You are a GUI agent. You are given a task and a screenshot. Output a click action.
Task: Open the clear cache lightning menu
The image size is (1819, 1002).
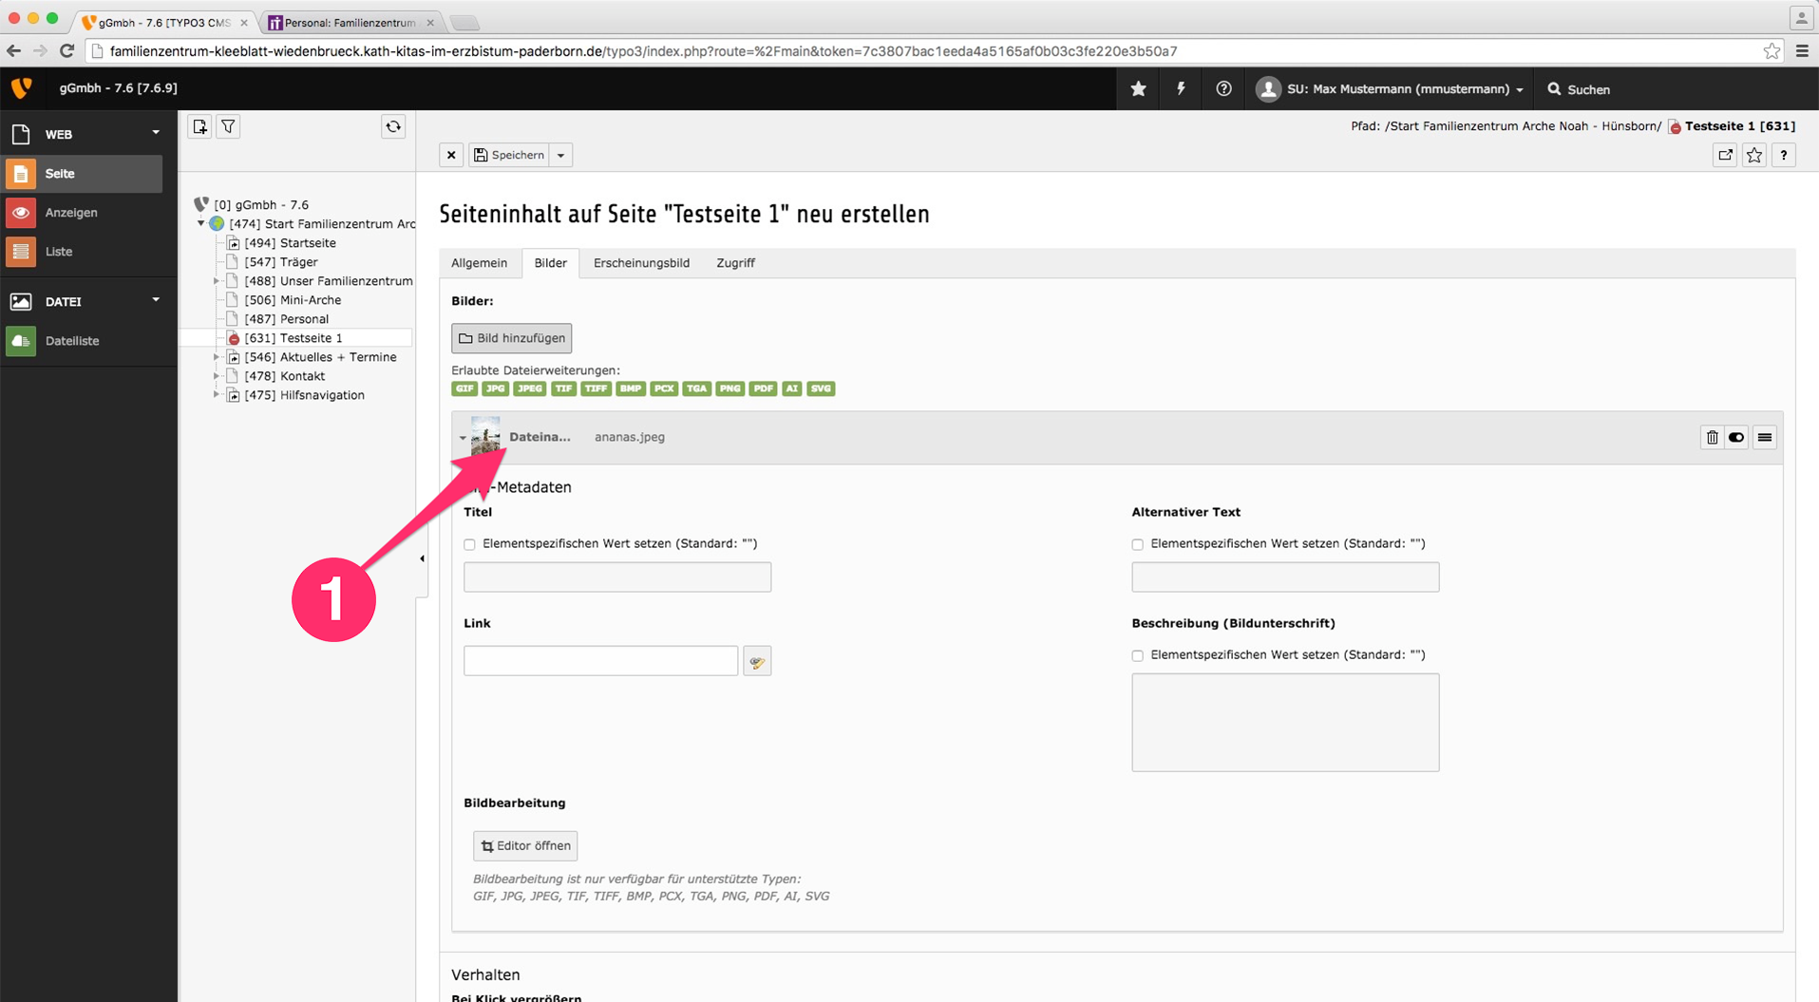(x=1181, y=88)
